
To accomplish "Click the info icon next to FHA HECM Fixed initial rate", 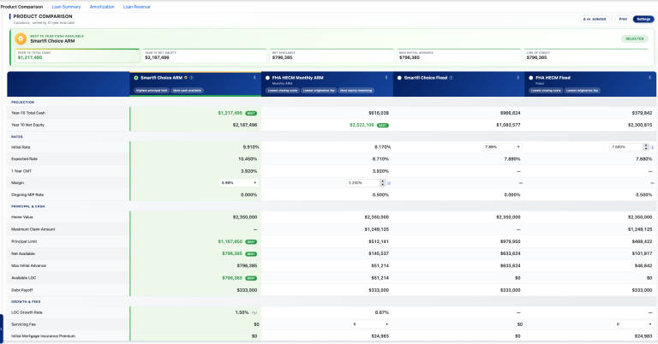I will [652, 147].
